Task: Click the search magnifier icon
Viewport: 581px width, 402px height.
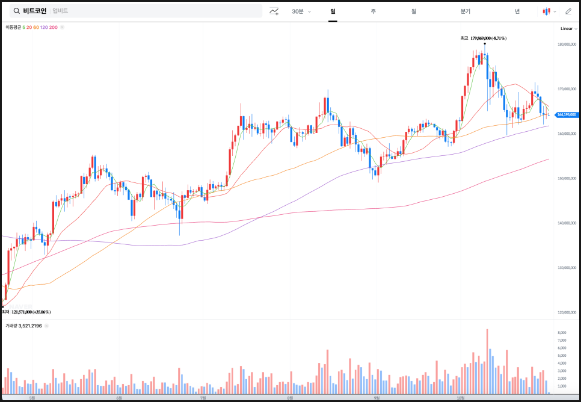Action: click(16, 11)
